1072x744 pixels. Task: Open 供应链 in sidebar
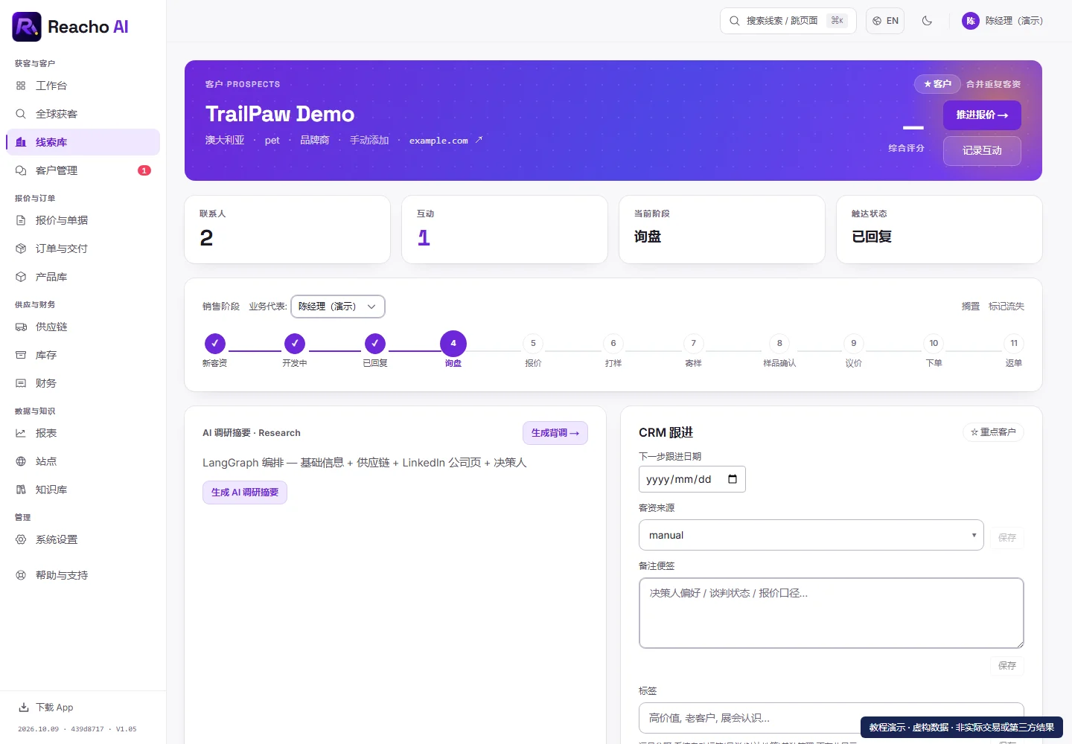(83, 327)
